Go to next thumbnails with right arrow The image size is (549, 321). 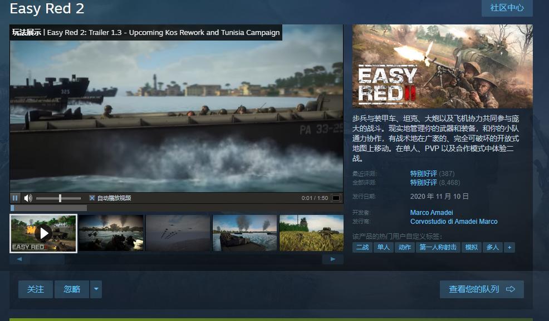[332, 259]
